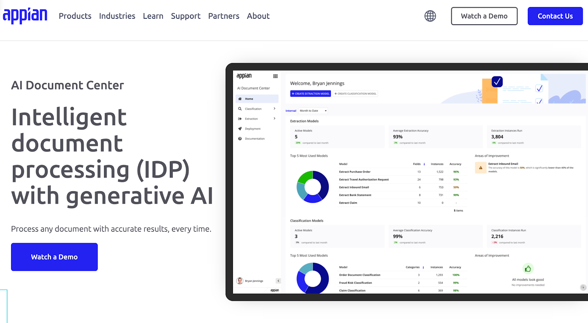Click the Contact Us button
The height and width of the screenshot is (323, 588).
tap(555, 16)
